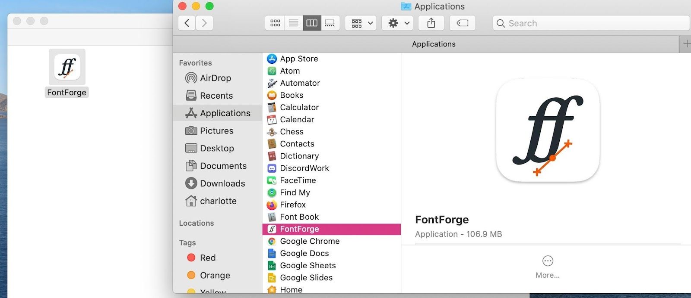Go forward with the Finder forward arrow
The height and width of the screenshot is (298, 691).
coord(204,23)
